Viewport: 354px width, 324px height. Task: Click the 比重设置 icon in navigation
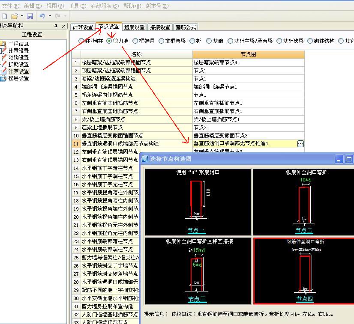(3, 51)
